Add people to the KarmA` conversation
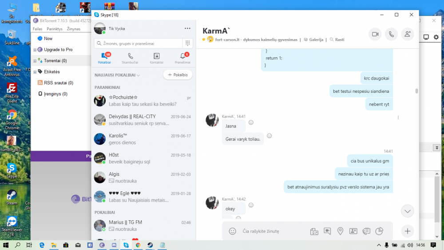This screenshot has width=444, height=250. [x=408, y=34]
